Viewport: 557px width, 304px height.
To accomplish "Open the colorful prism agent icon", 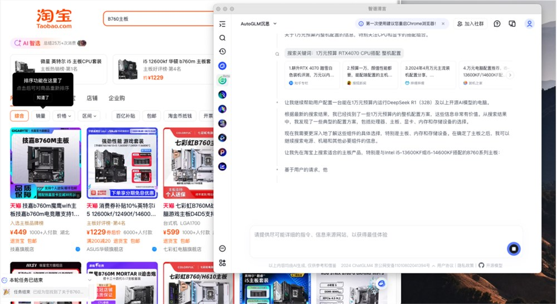I will pyautogui.click(x=222, y=109).
